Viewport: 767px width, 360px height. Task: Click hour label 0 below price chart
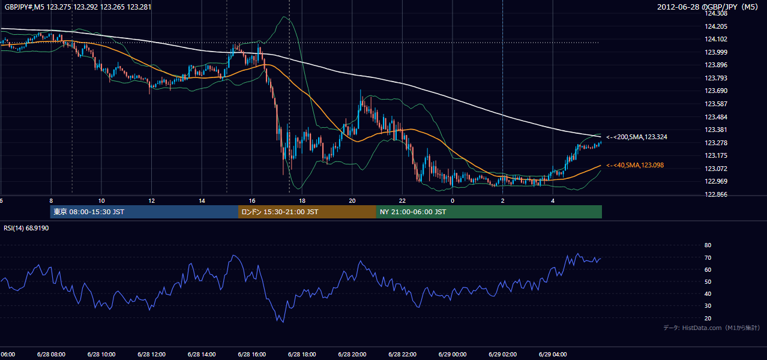pos(453,200)
